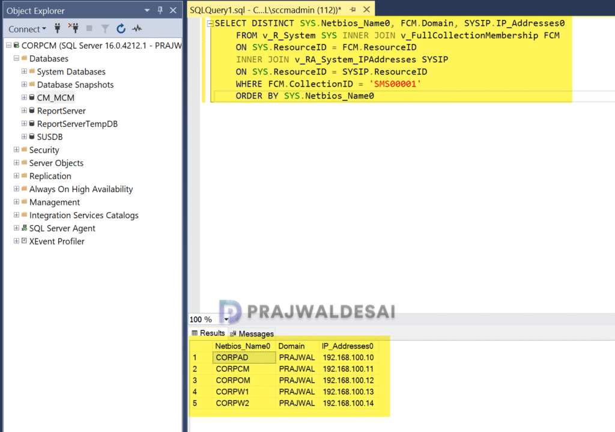Refresh the Object Explorer tree
Screen dimensions: 615x432
coord(121,29)
